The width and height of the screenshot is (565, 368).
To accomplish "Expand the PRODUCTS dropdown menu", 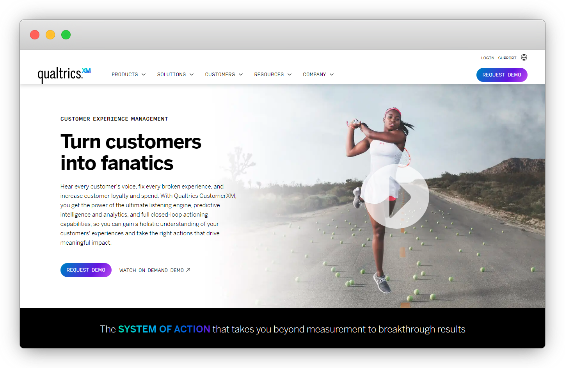I will [x=128, y=74].
